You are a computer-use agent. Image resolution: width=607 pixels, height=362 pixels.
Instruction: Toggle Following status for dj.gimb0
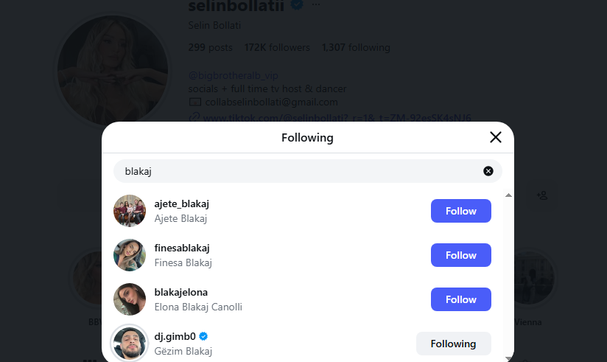tap(453, 344)
